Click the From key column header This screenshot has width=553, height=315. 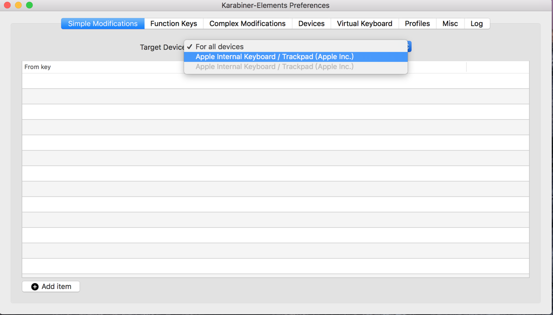[x=38, y=67]
